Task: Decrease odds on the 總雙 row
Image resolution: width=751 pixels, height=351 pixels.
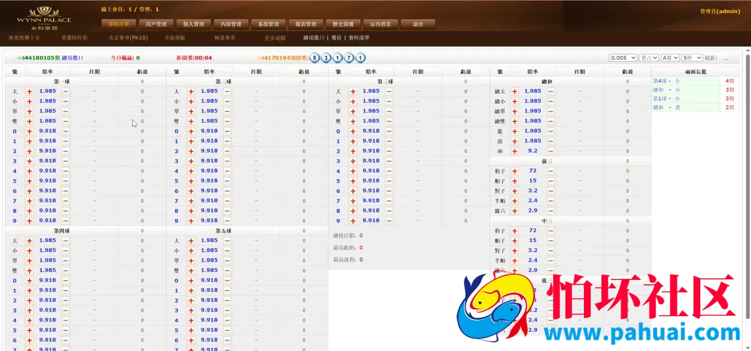Action: (551, 121)
